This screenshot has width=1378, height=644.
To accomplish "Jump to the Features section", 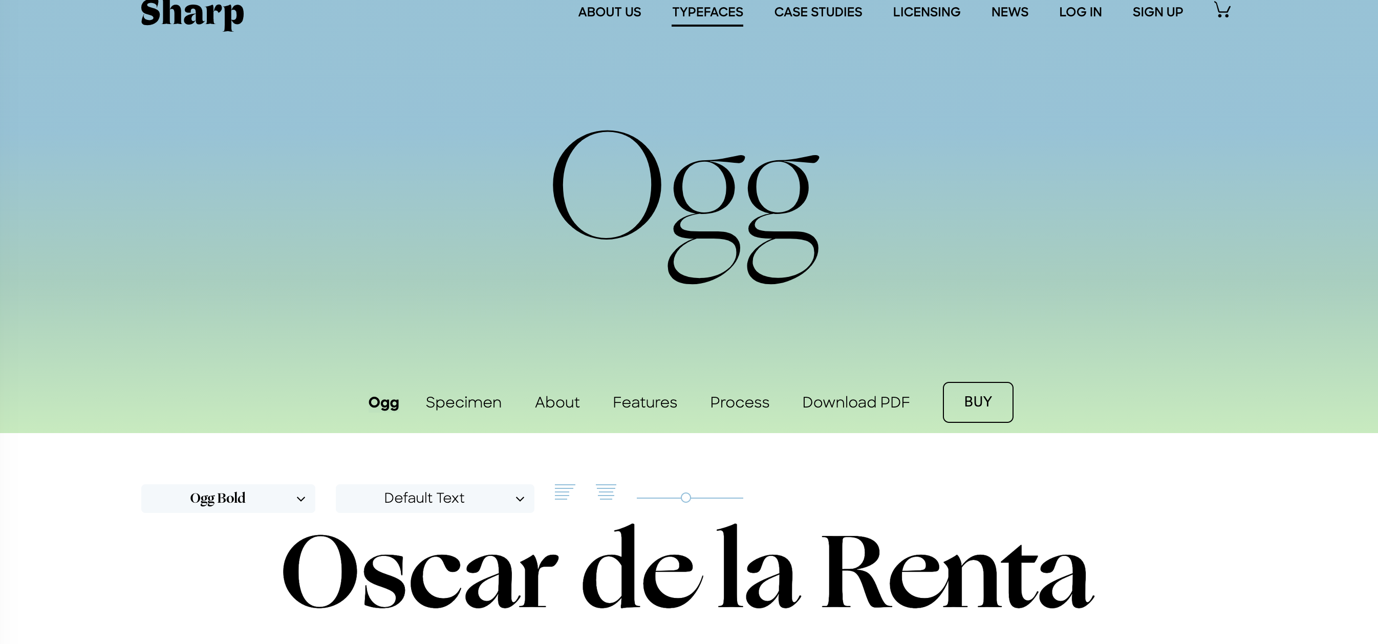I will click(x=644, y=402).
